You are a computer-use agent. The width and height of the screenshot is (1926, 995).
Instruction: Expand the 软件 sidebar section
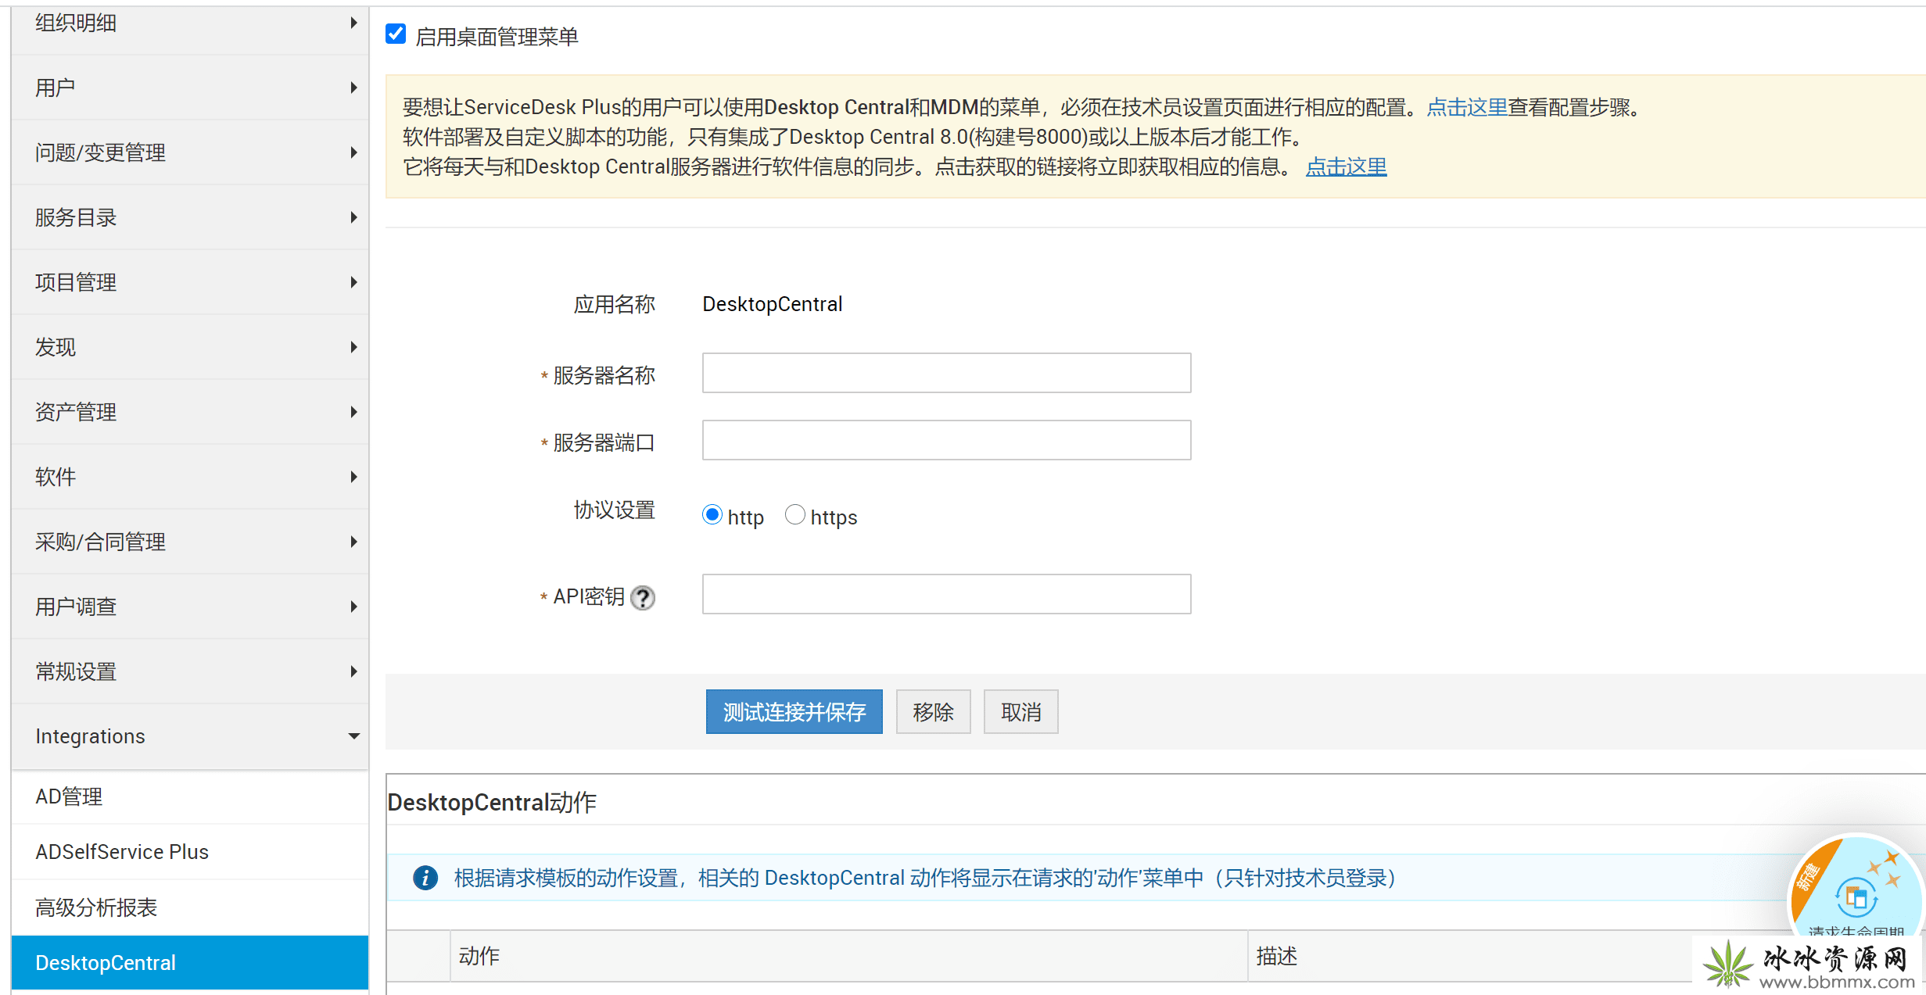(x=190, y=477)
